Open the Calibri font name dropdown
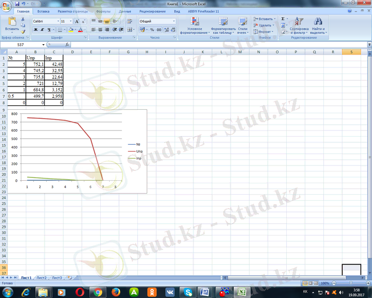 58,21
